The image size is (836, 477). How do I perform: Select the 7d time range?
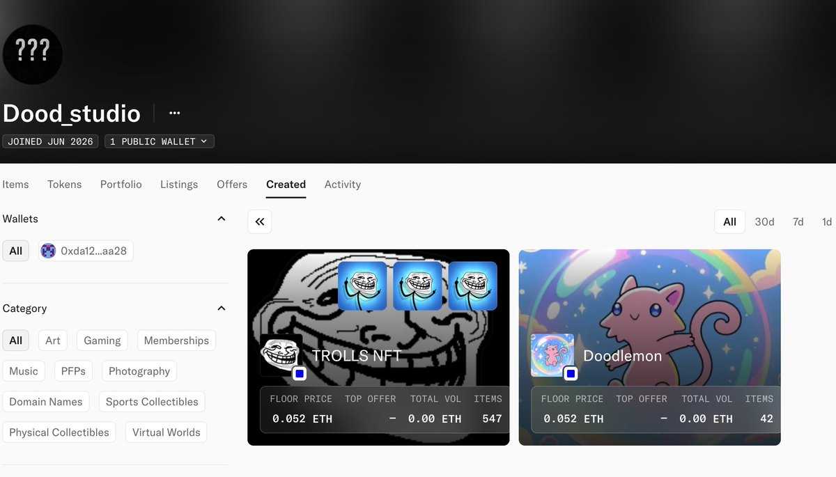[x=798, y=221]
